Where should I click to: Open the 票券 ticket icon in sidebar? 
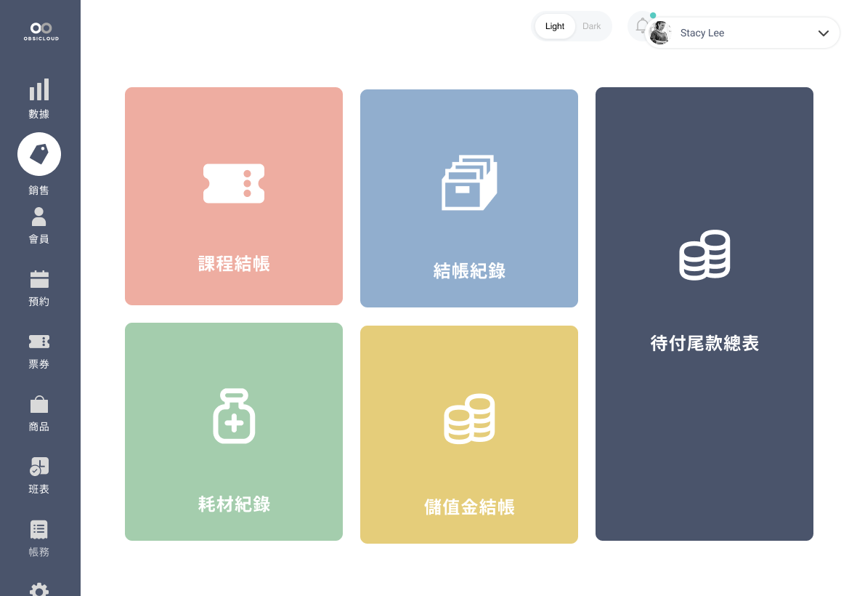coord(39,342)
